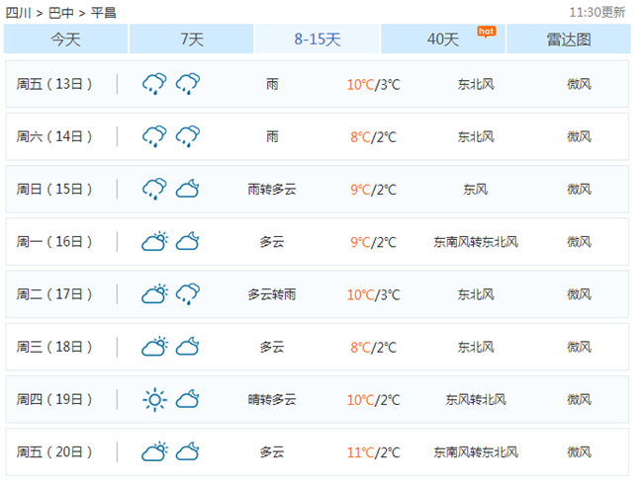The width and height of the screenshot is (643, 487).
Task: Go to 巴中 in the breadcrumb
Action: 60,13
